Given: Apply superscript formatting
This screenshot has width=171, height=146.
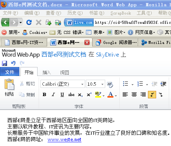Looking at the screenshot, I should (89, 95).
